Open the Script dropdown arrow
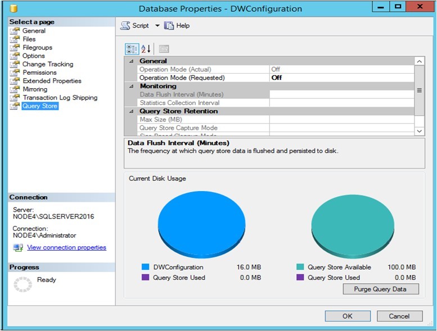The width and height of the screenshot is (437, 331). (157, 26)
